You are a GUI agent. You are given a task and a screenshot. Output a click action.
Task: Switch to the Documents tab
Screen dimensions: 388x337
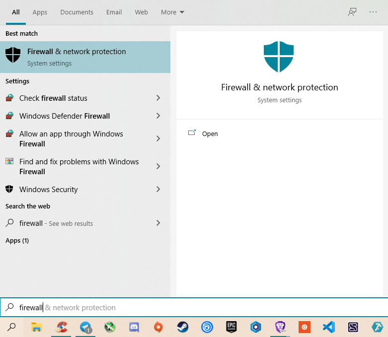(x=77, y=12)
